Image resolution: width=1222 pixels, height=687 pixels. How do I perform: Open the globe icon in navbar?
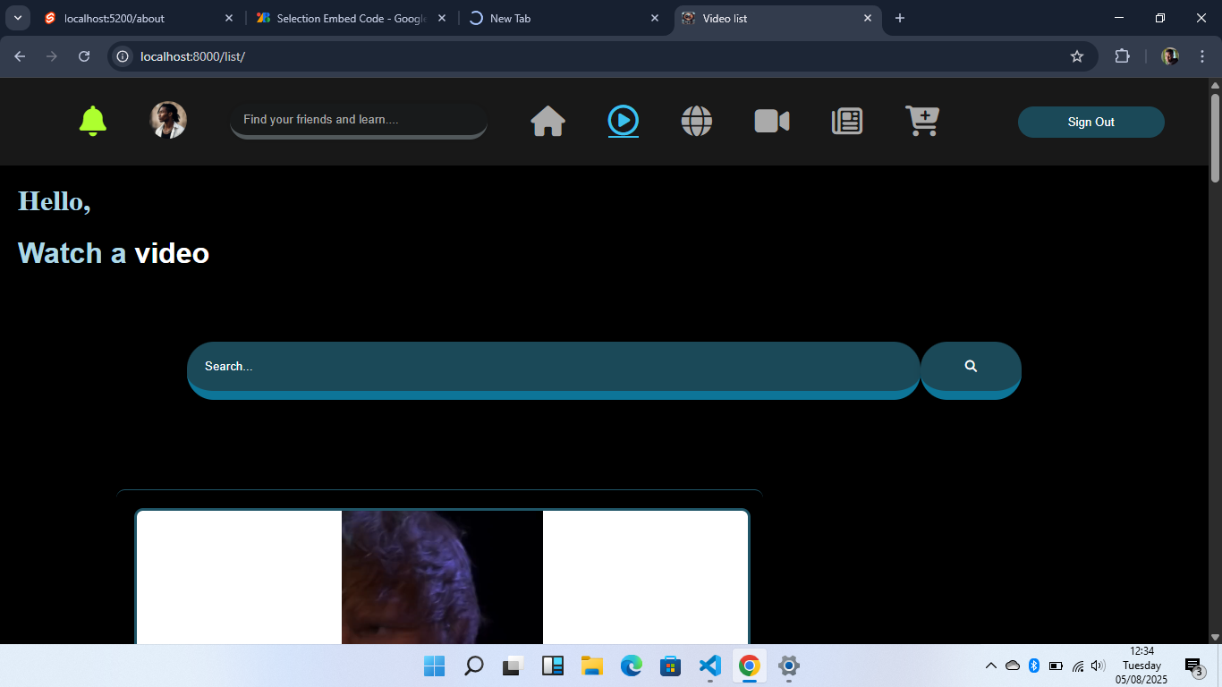click(696, 121)
